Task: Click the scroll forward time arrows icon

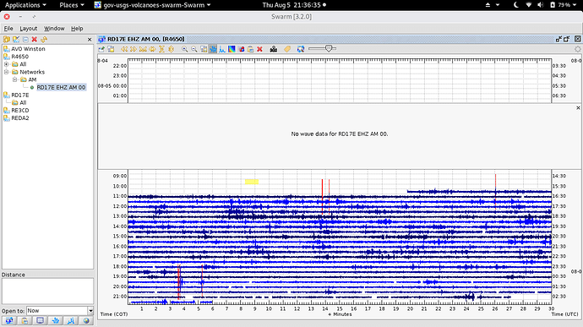Action: point(133,49)
